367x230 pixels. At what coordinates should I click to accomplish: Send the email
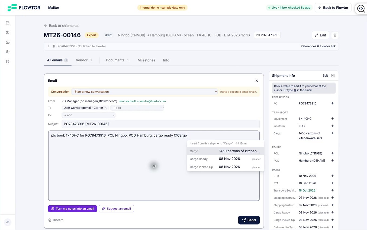tap(249, 220)
